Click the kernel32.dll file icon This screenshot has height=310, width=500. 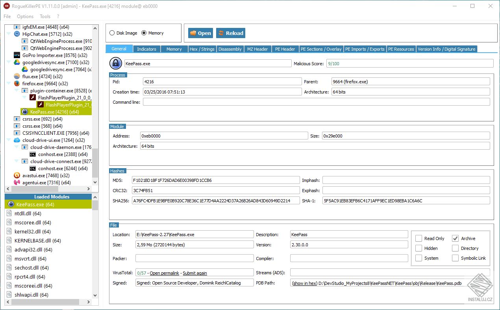10,231
